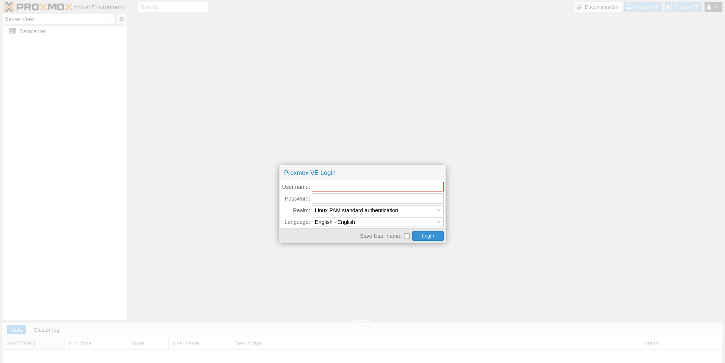Switch to the Cluster log tab
This screenshot has width=725, height=363.
46,330
